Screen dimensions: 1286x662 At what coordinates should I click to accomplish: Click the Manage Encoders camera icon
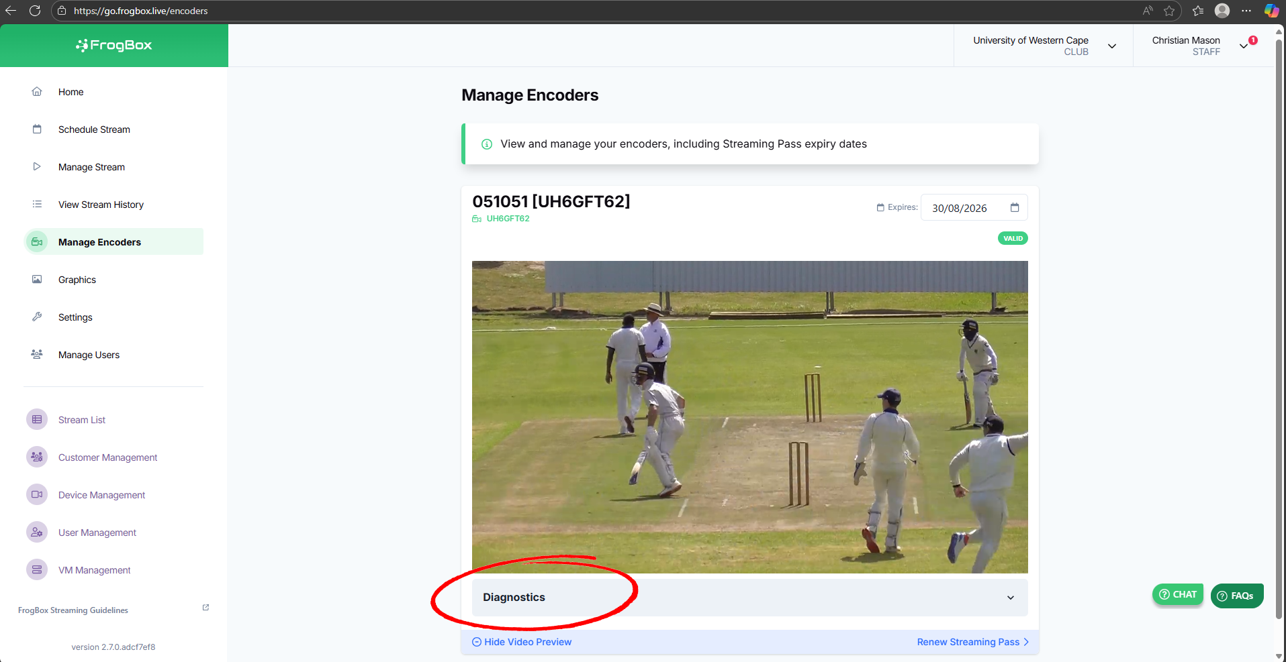click(x=37, y=241)
